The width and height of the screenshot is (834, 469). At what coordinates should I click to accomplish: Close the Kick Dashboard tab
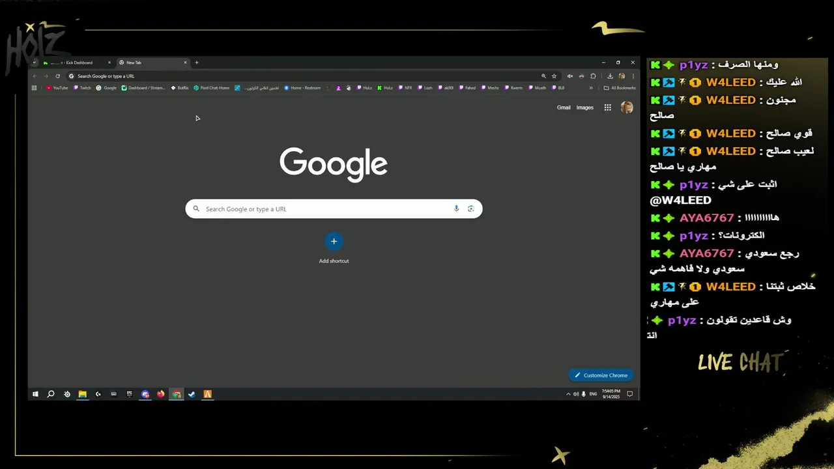pos(109,63)
